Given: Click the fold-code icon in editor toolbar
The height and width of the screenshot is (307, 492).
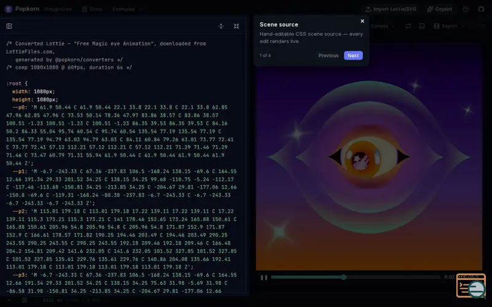Looking at the screenshot, I should point(221,26).
